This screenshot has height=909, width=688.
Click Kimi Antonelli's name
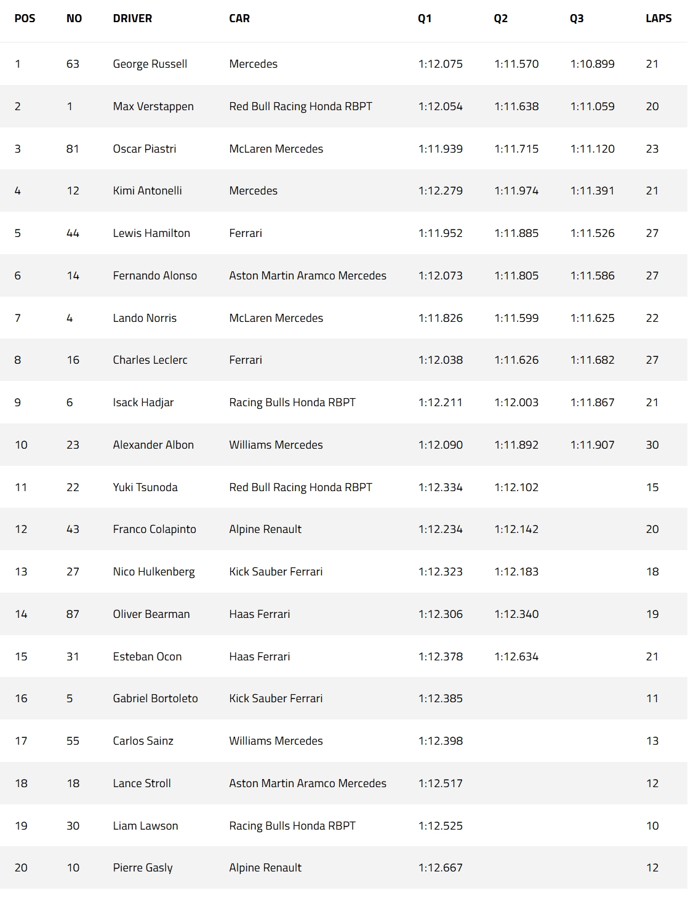[x=147, y=191]
